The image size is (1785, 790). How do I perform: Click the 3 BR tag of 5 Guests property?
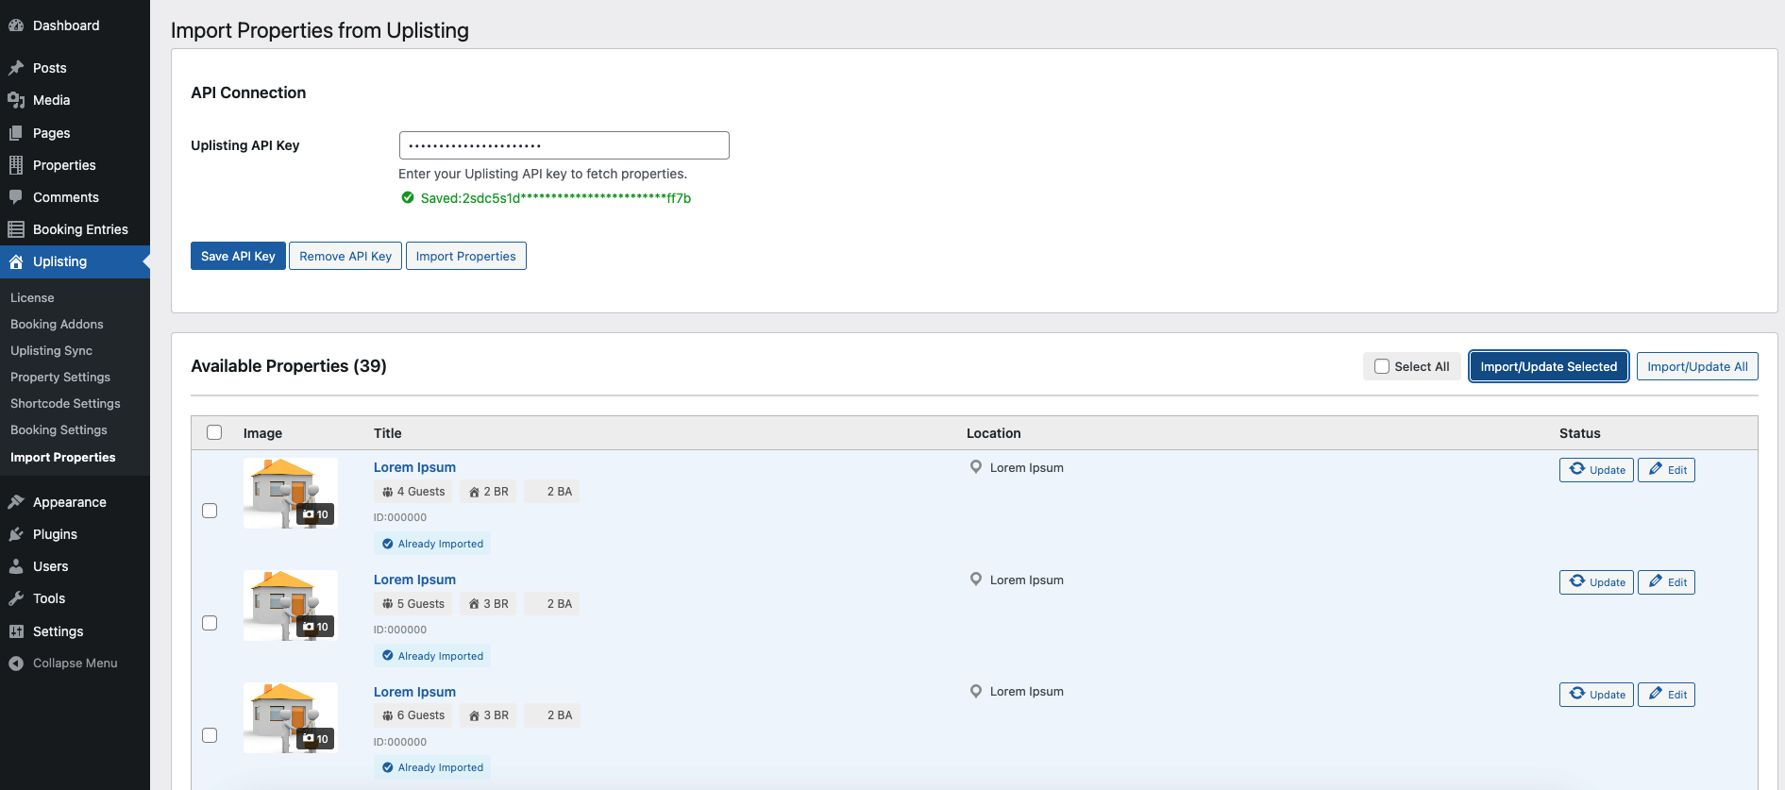click(x=488, y=604)
